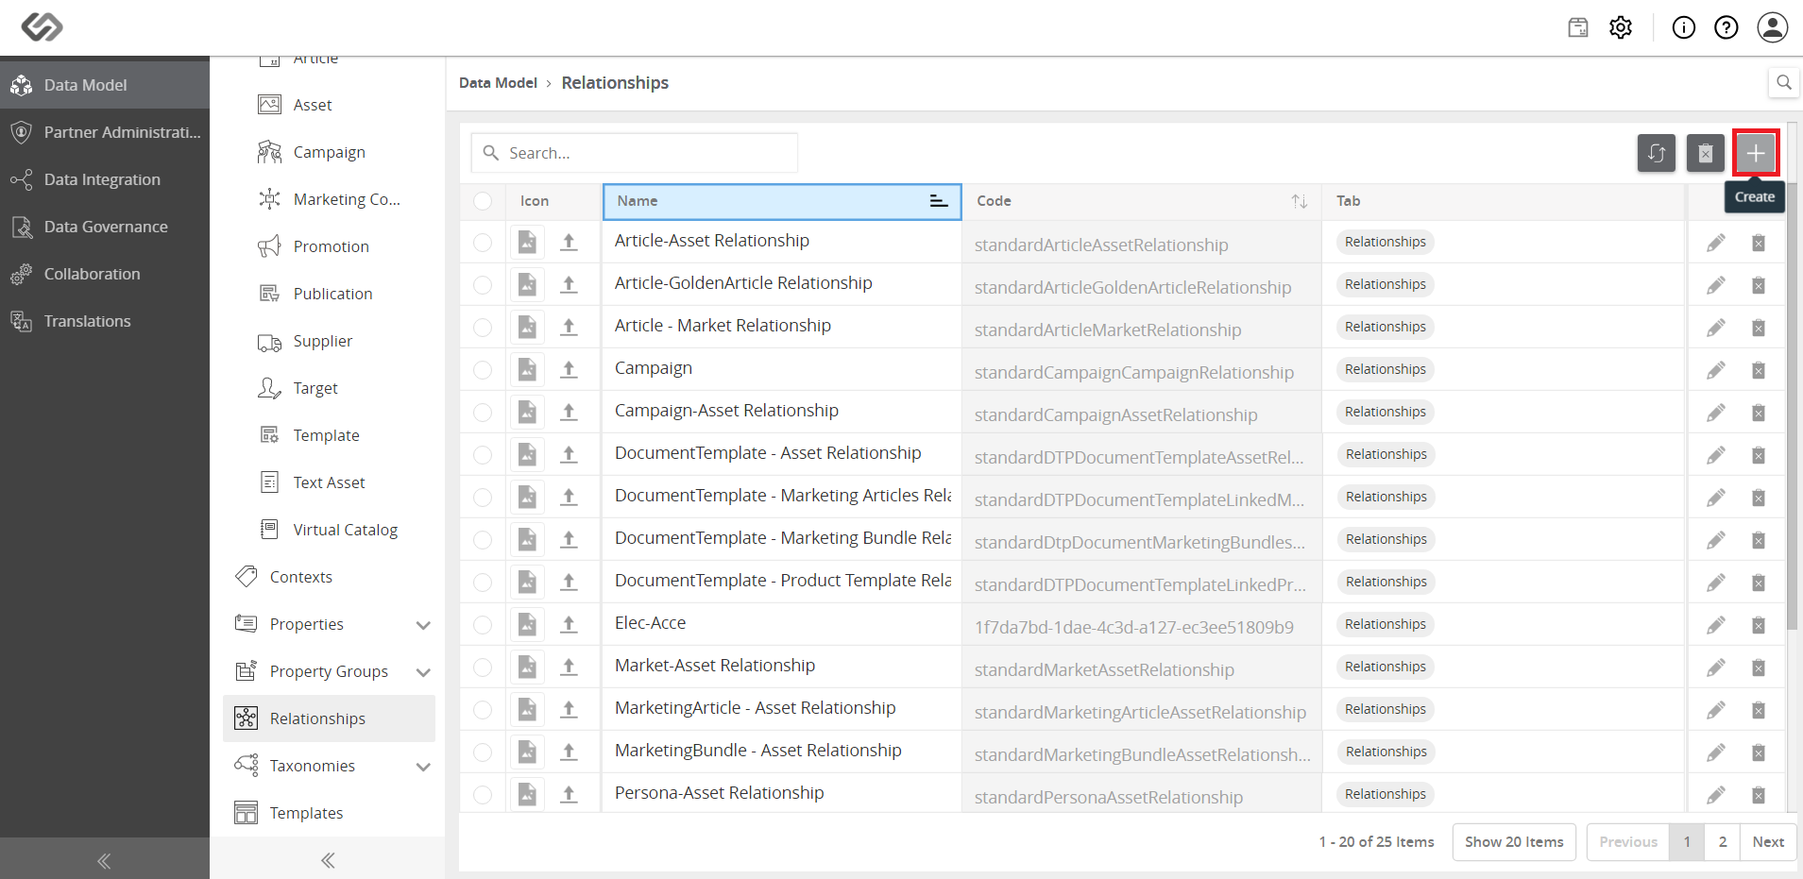Open the user profile avatar

pyautogui.click(x=1773, y=27)
